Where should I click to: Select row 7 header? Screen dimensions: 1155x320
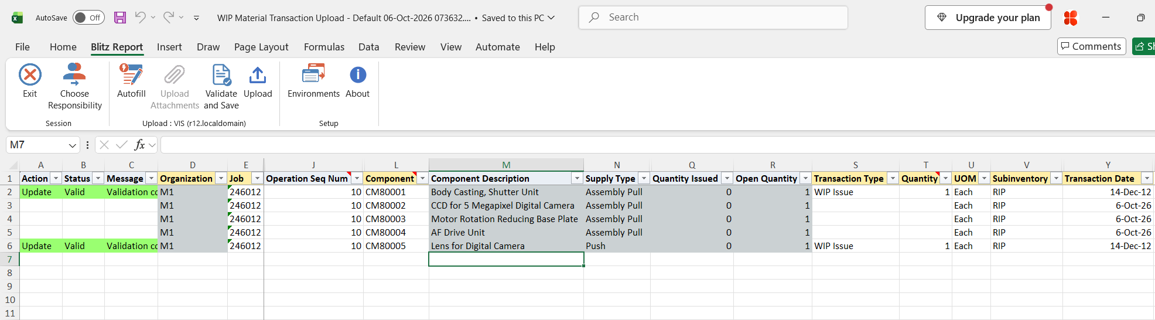tap(9, 260)
